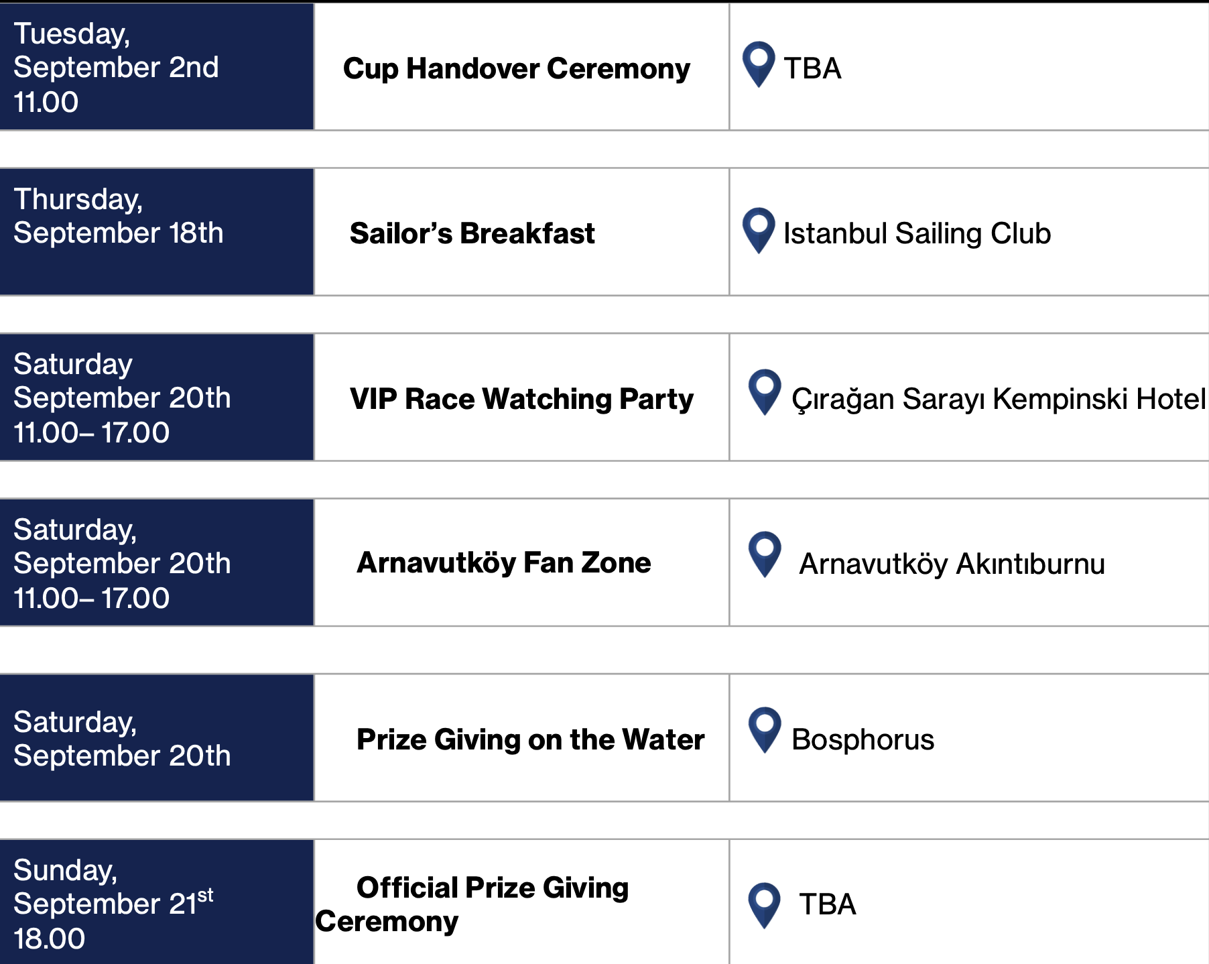Select the Arnavutköy Fan Zone event

coord(504,562)
